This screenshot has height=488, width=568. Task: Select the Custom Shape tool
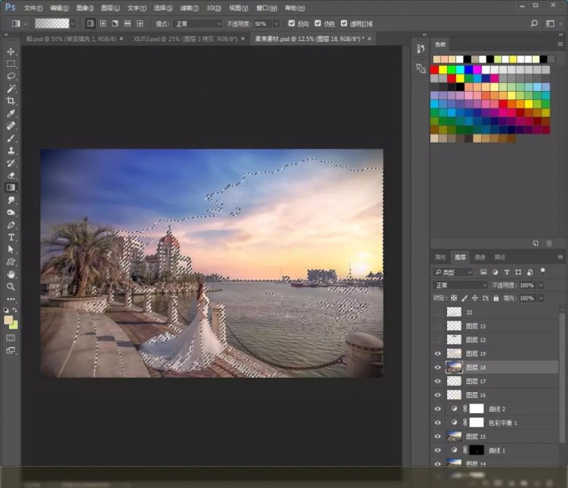(x=10, y=262)
